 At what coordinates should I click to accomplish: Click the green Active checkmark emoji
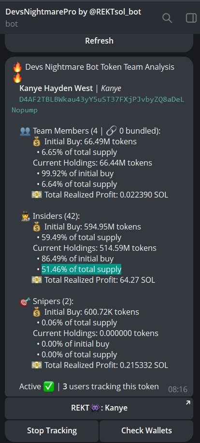49,386
